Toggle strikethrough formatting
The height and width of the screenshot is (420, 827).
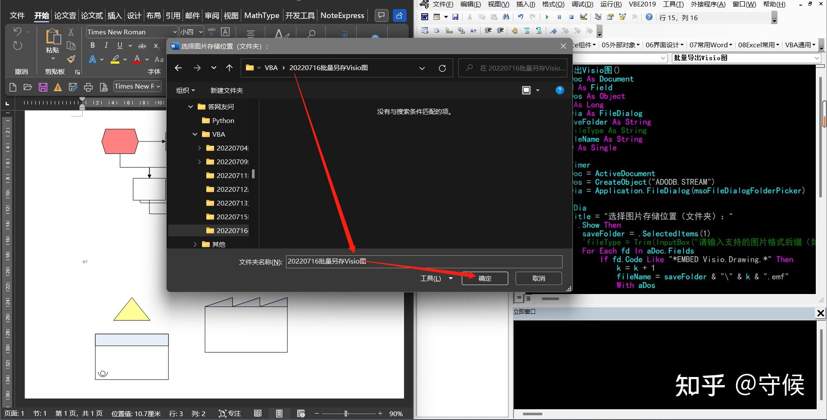click(142, 46)
